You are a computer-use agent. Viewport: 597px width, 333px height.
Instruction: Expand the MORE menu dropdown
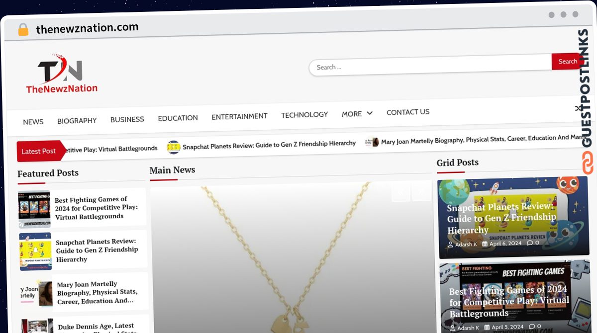click(x=357, y=114)
